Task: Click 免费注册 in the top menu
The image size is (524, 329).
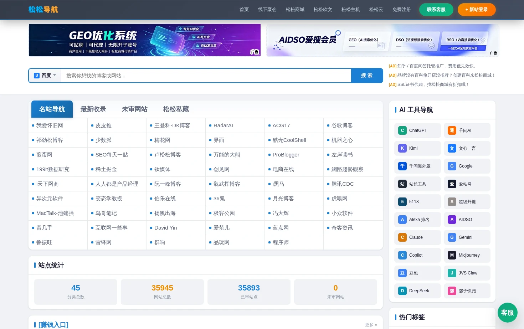Action: click(x=402, y=10)
